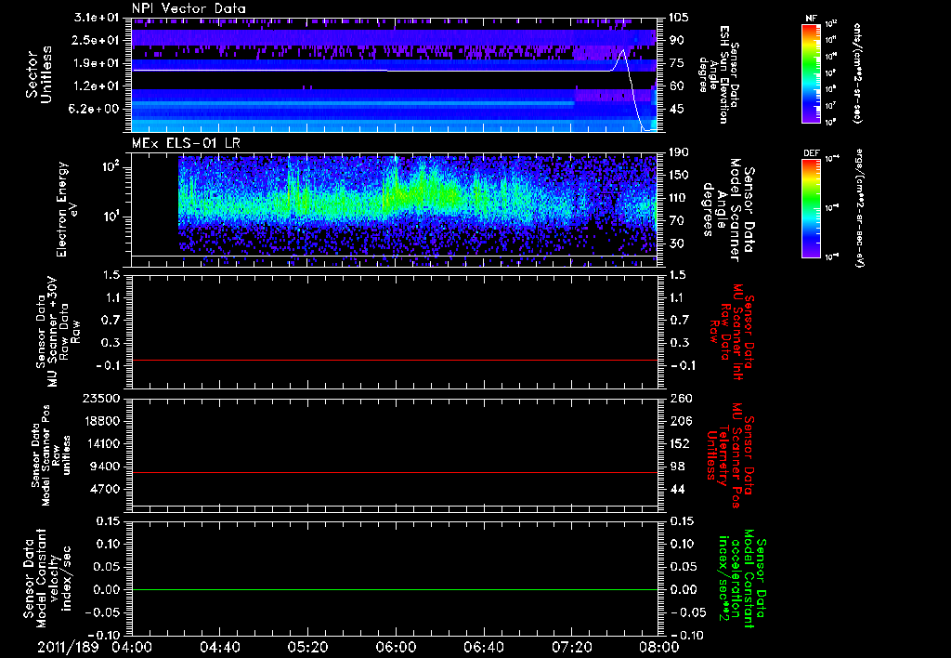951x658 pixels.
Task: Click the "105" elevation angle tick
Action: (679, 18)
